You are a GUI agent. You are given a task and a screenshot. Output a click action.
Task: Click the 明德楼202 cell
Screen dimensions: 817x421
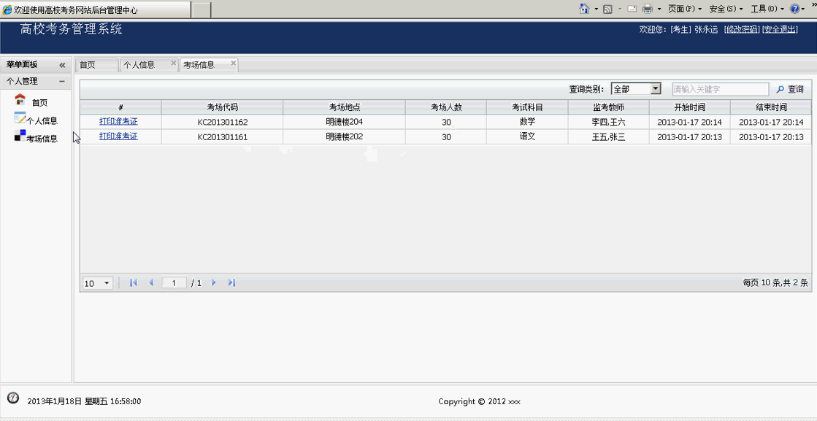(345, 137)
